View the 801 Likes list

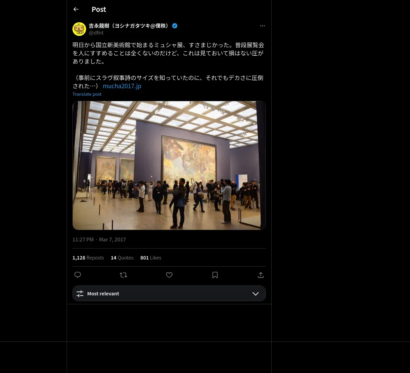point(151,258)
